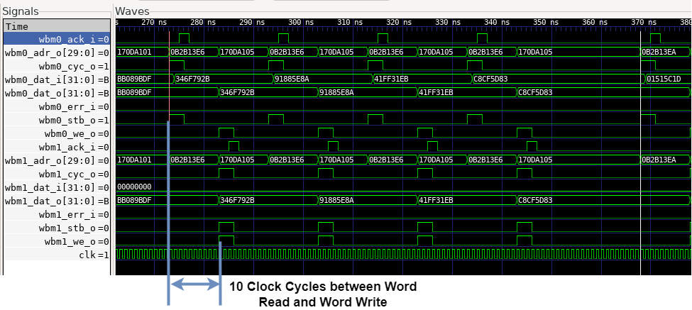Click the 300 ns label on time ruler
The height and width of the screenshot is (310, 692).
tap(302, 22)
